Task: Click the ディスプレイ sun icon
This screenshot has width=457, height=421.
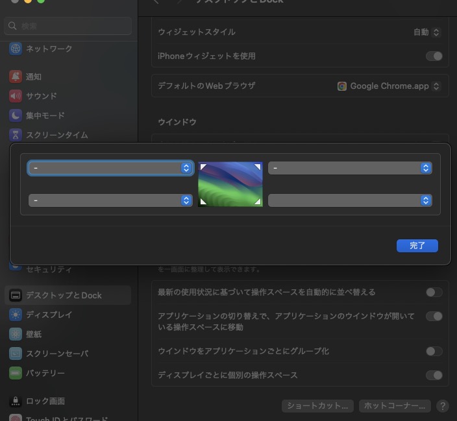Action: click(x=16, y=315)
